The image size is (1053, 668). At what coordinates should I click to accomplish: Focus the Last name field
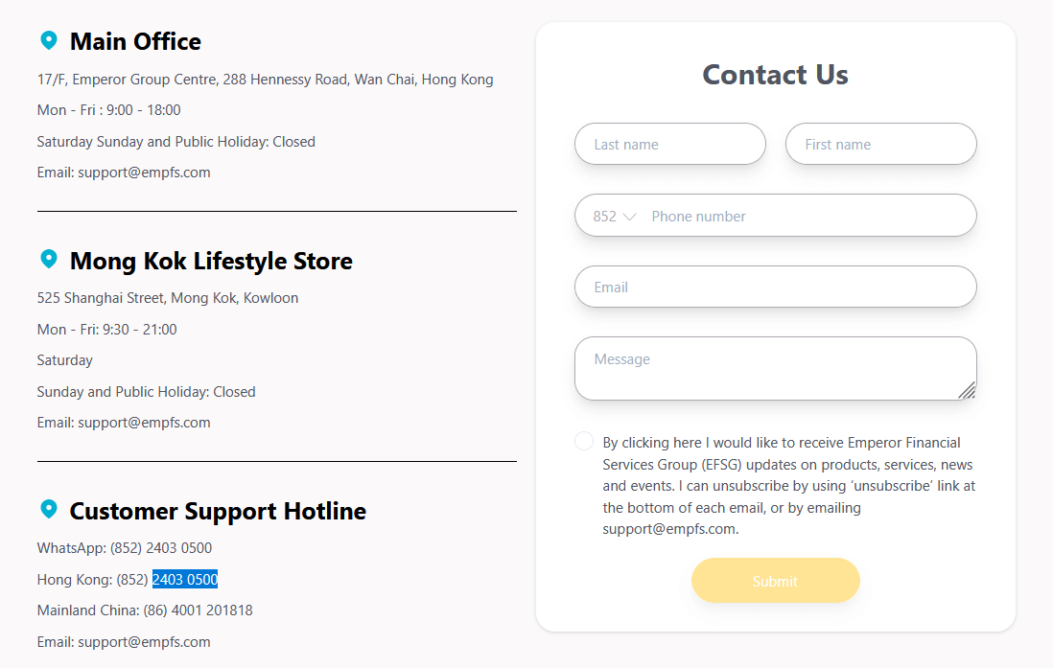(670, 144)
